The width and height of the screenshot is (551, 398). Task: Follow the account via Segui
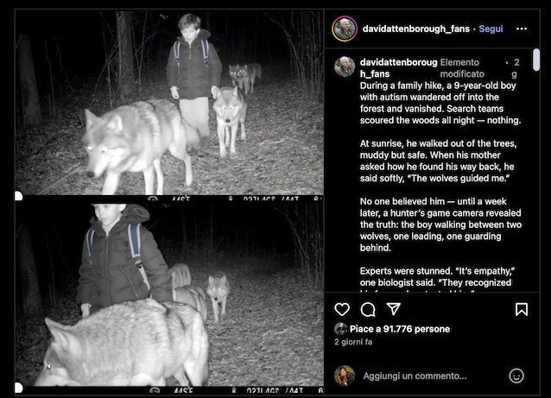[491, 28]
